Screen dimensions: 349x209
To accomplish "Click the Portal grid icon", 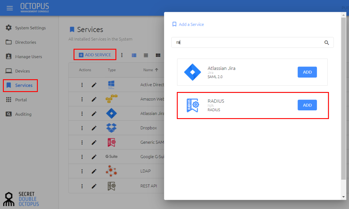I will point(9,100).
